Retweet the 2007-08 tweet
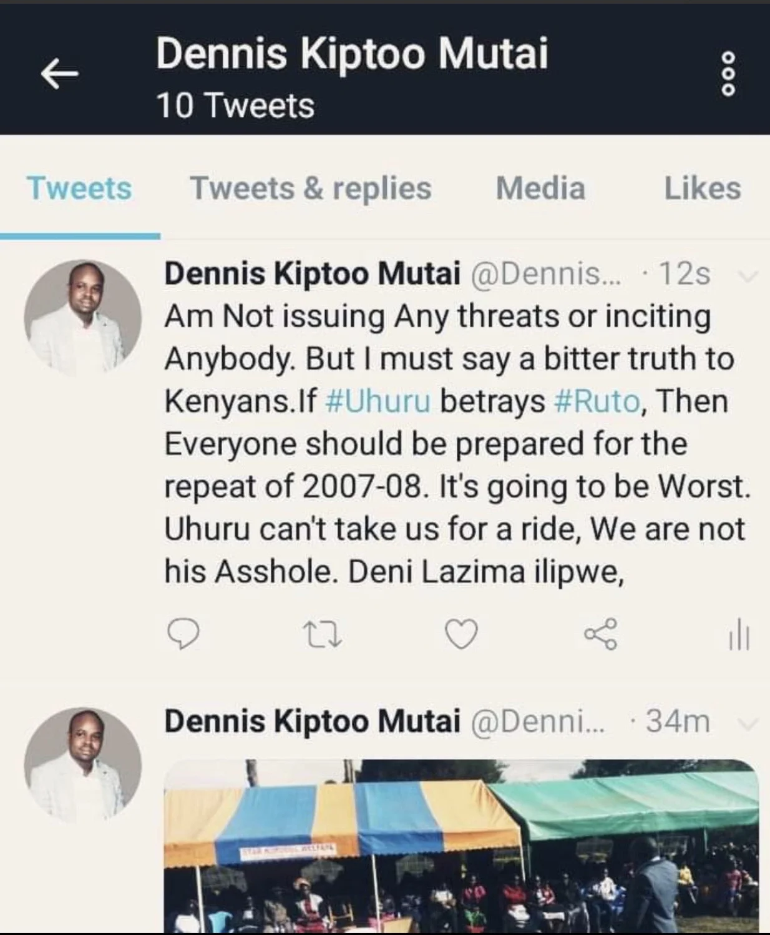This screenshot has width=770, height=935. click(322, 634)
